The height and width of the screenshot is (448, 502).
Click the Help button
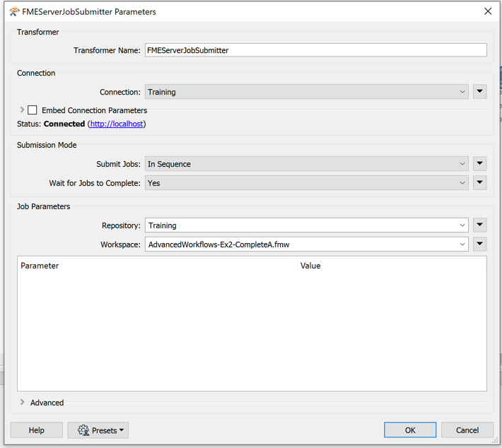37,430
